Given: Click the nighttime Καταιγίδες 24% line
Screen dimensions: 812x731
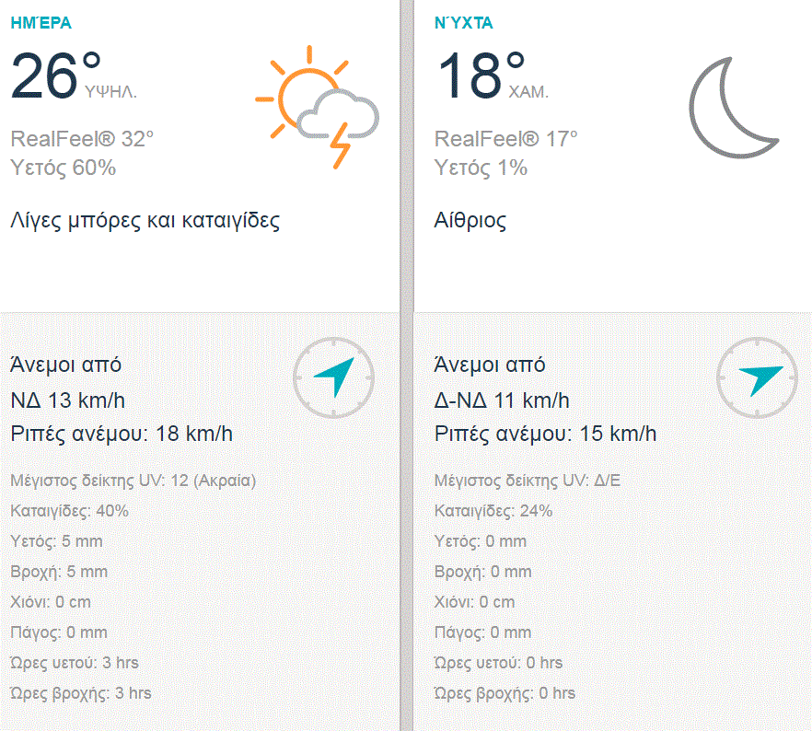Looking at the screenshot, I should [493, 511].
